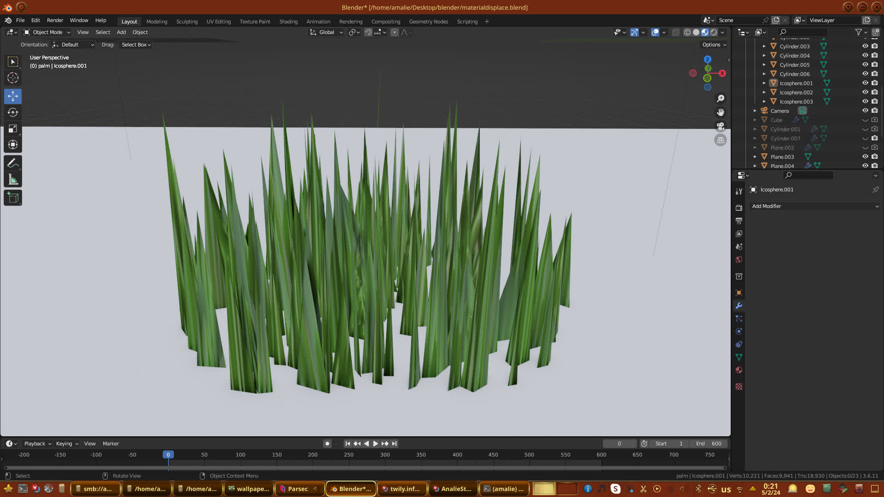Viewport: 884px width, 497px height.
Task: Open the Object Mode dropdown
Action: point(47,32)
